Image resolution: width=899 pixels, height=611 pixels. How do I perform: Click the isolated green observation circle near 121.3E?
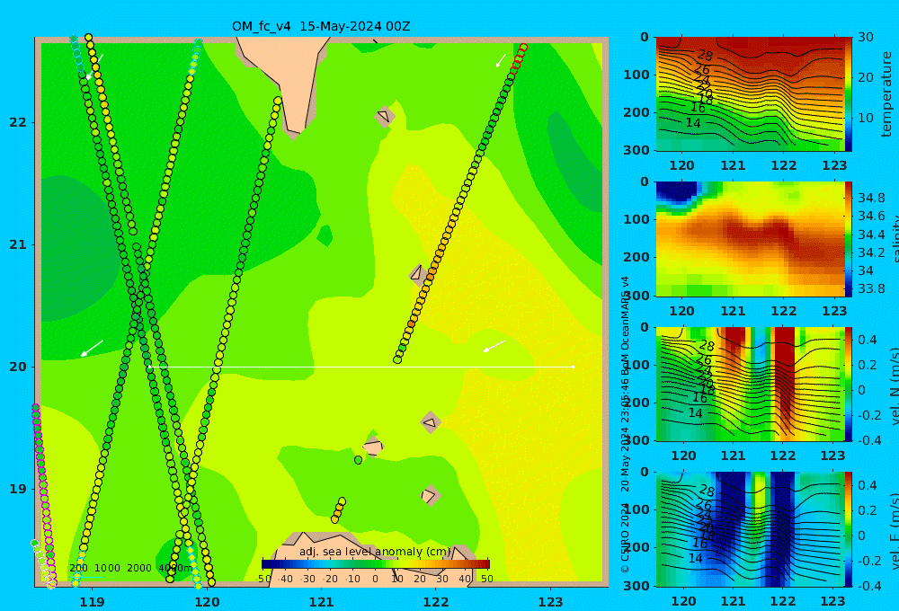pyautogui.click(x=359, y=460)
